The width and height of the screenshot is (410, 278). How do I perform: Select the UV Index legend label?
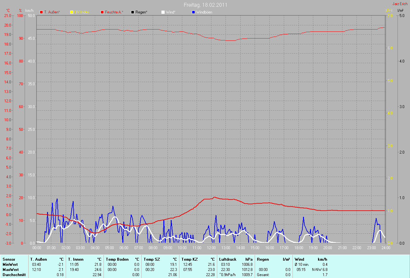click(82, 12)
